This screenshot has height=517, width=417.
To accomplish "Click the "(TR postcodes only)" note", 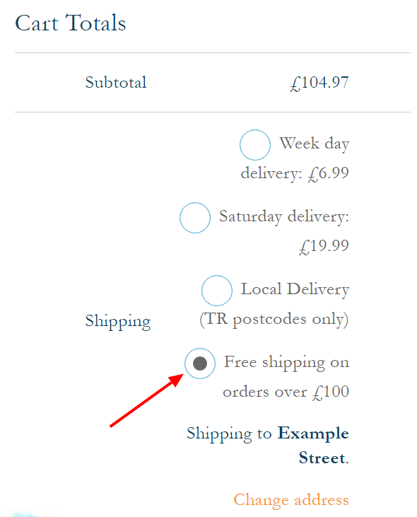I will [274, 320].
